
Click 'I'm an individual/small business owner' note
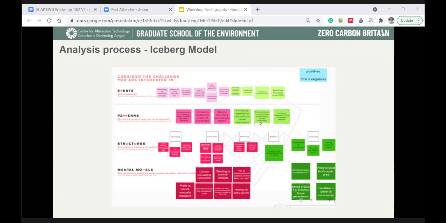click(x=241, y=175)
